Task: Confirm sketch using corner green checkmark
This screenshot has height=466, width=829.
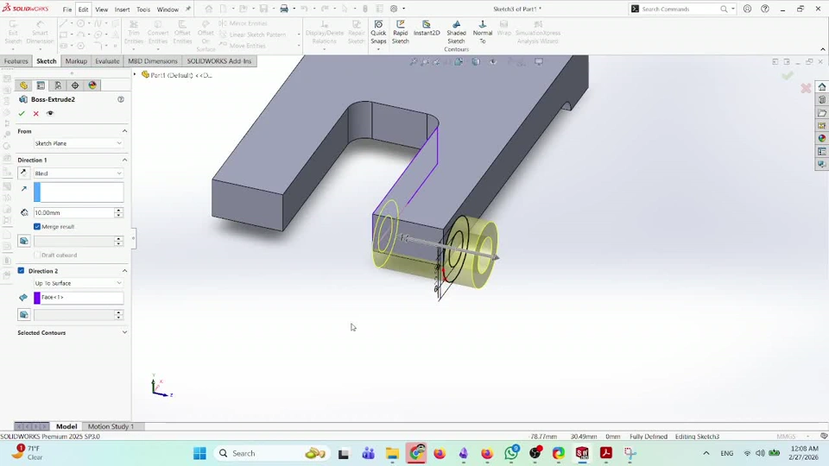Action: pyautogui.click(x=788, y=76)
